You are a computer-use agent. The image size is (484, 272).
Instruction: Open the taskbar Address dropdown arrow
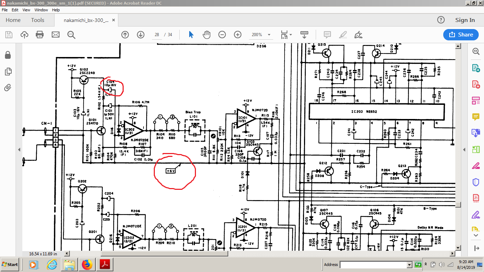click(409, 265)
